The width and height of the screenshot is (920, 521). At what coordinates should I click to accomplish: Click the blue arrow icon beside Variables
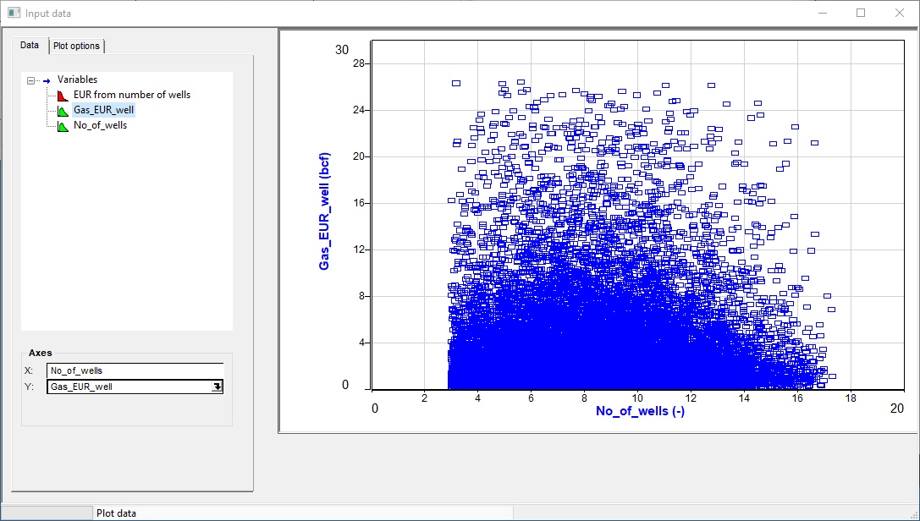pos(47,80)
